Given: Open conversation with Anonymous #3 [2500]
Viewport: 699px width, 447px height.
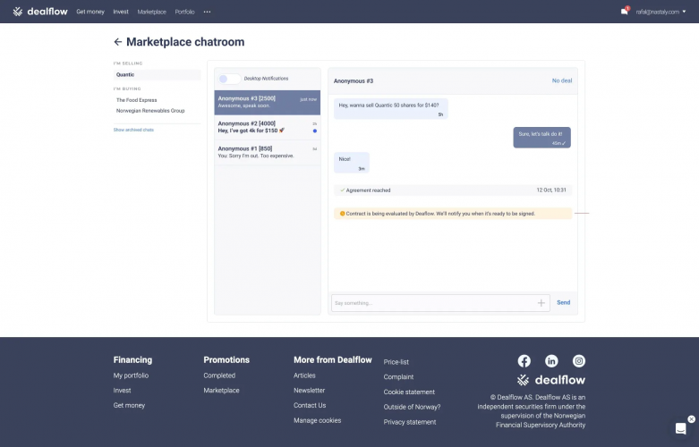Looking at the screenshot, I should pyautogui.click(x=267, y=103).
